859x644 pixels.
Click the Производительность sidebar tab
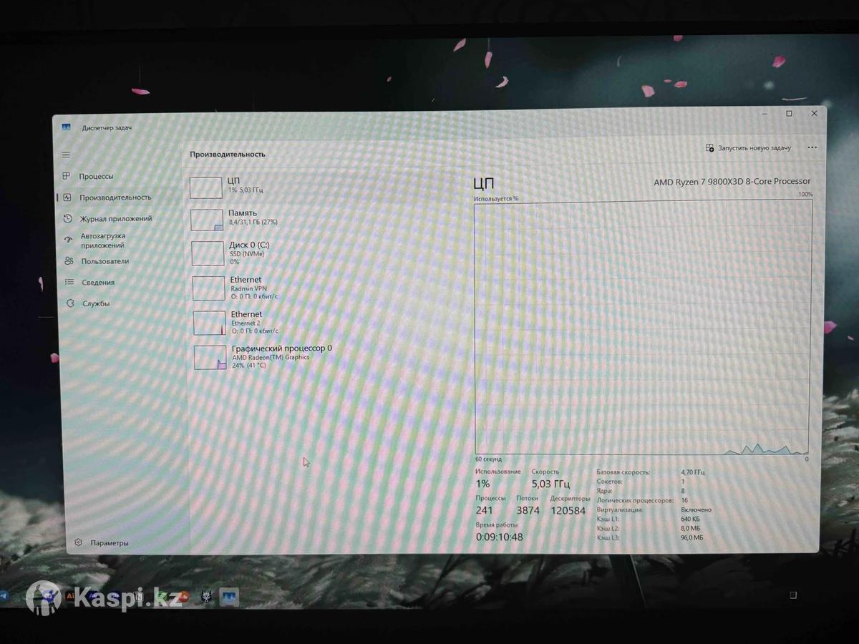click(x=115, y=197)
